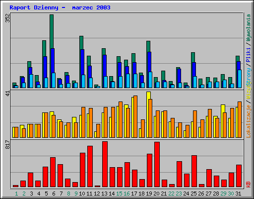Viewport: 254px width, 199px height.
Task: Click the Pliki legend label
Action: 249,55
